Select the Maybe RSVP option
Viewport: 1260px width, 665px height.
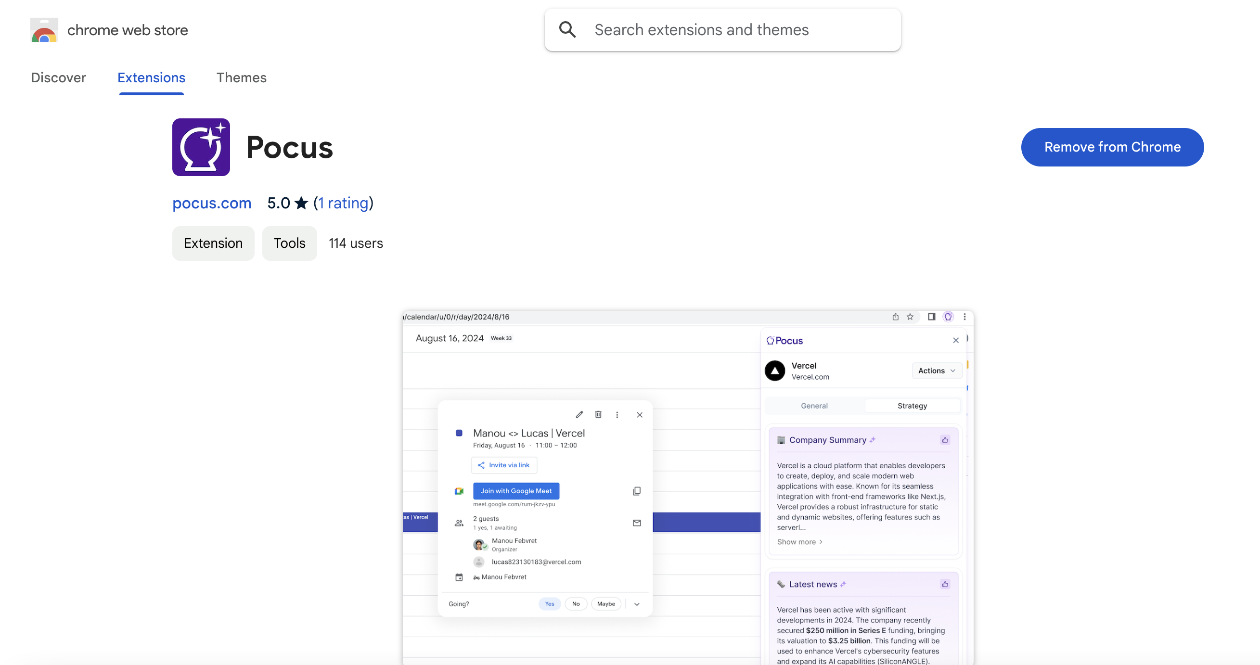605,604
